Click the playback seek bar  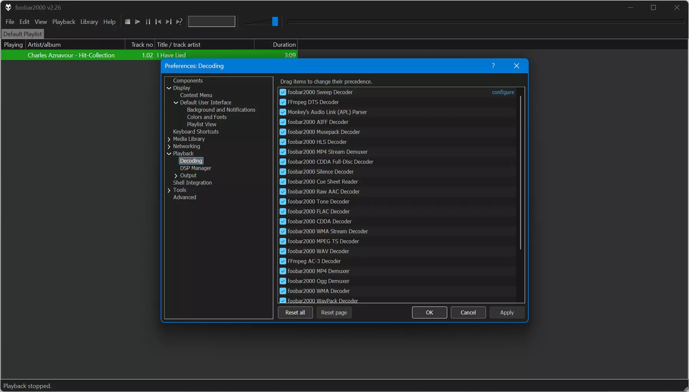[486, 22]
